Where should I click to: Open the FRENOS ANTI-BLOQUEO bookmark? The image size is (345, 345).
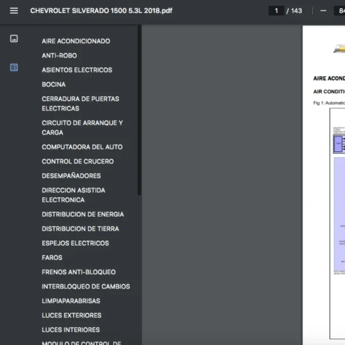point(79,272)
